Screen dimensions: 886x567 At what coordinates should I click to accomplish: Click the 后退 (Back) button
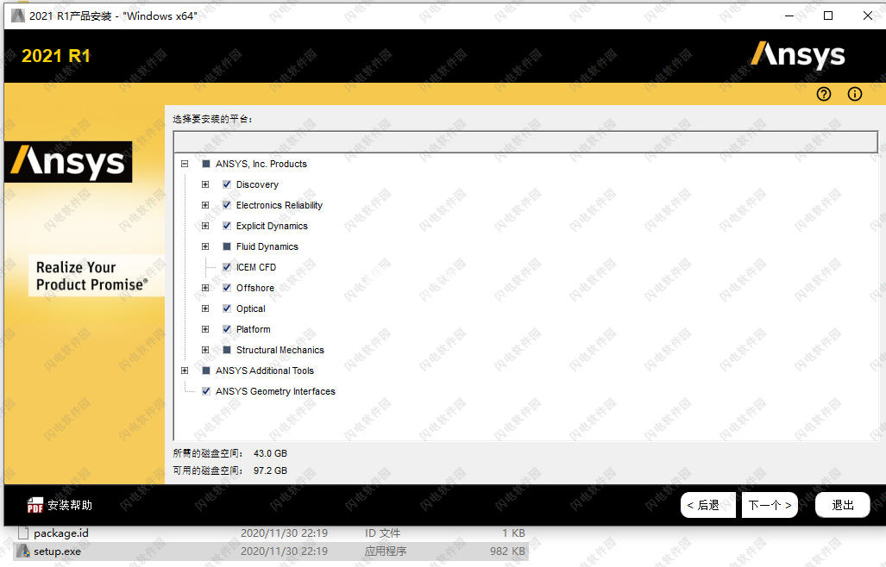pyautogui.click(x=708, y=505)
